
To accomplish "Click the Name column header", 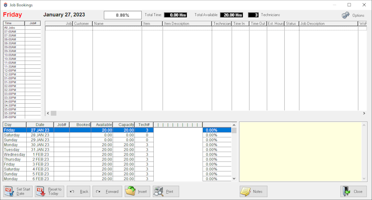I will tap(117, 24).
